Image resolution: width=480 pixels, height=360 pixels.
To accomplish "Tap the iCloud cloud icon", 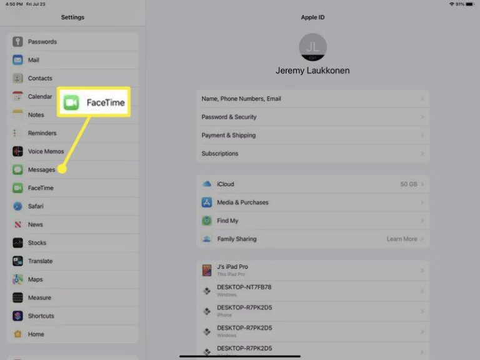I will coord(207,184).
